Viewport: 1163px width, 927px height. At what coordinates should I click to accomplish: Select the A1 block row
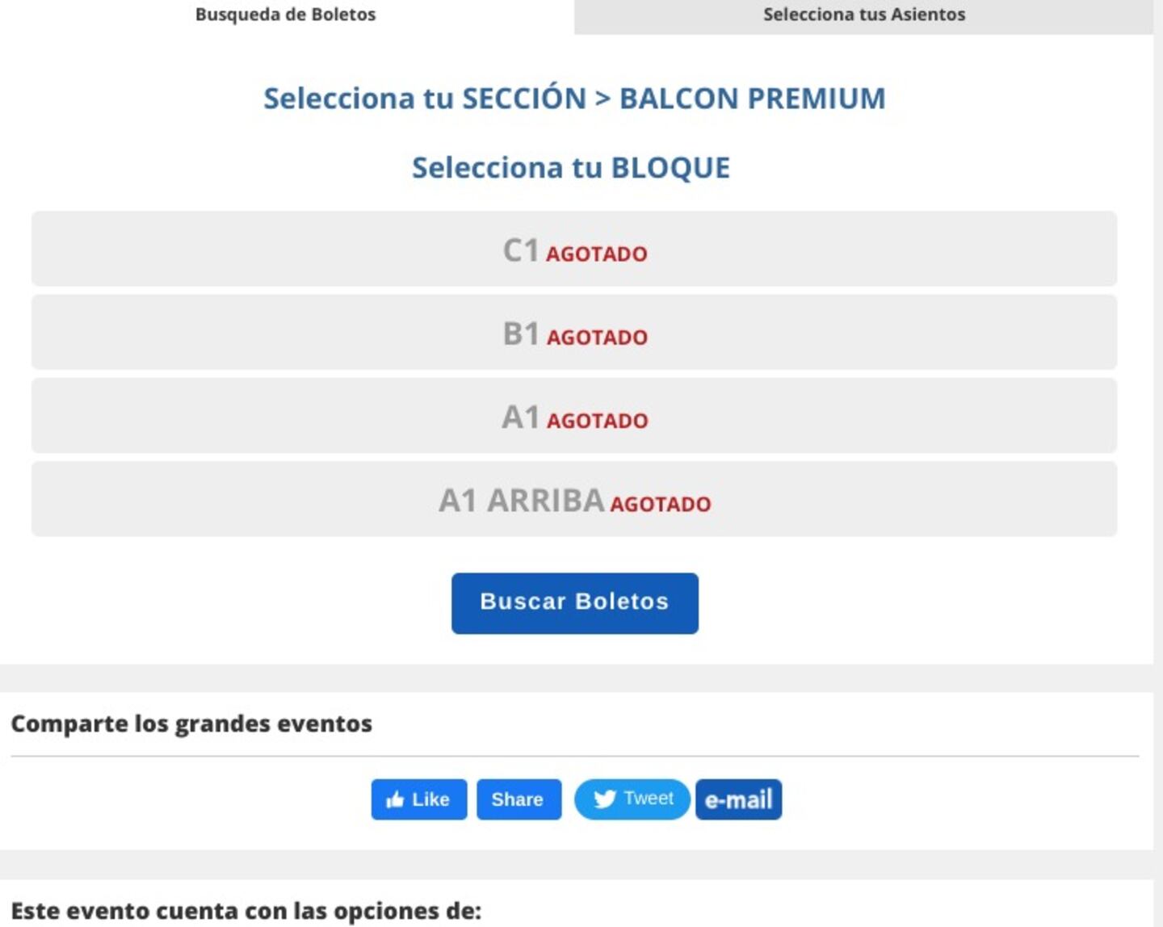pyautogui.click(x=573, y=415)
